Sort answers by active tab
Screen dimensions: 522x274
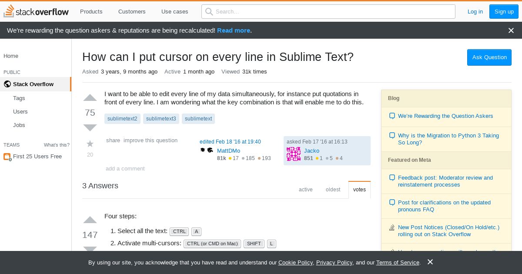click(x=306, y=190)
